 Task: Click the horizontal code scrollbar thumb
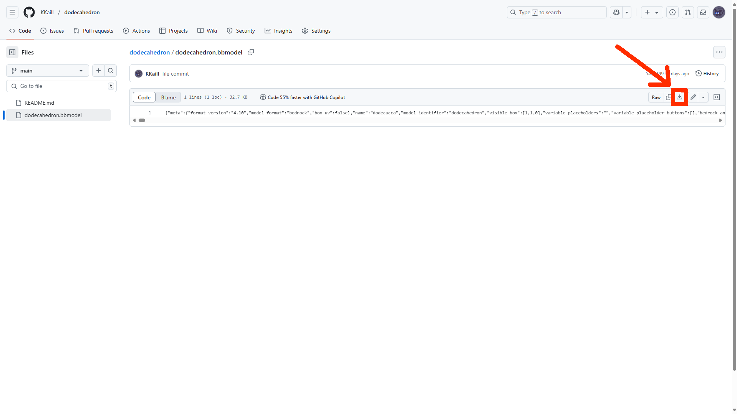point(142,120)
